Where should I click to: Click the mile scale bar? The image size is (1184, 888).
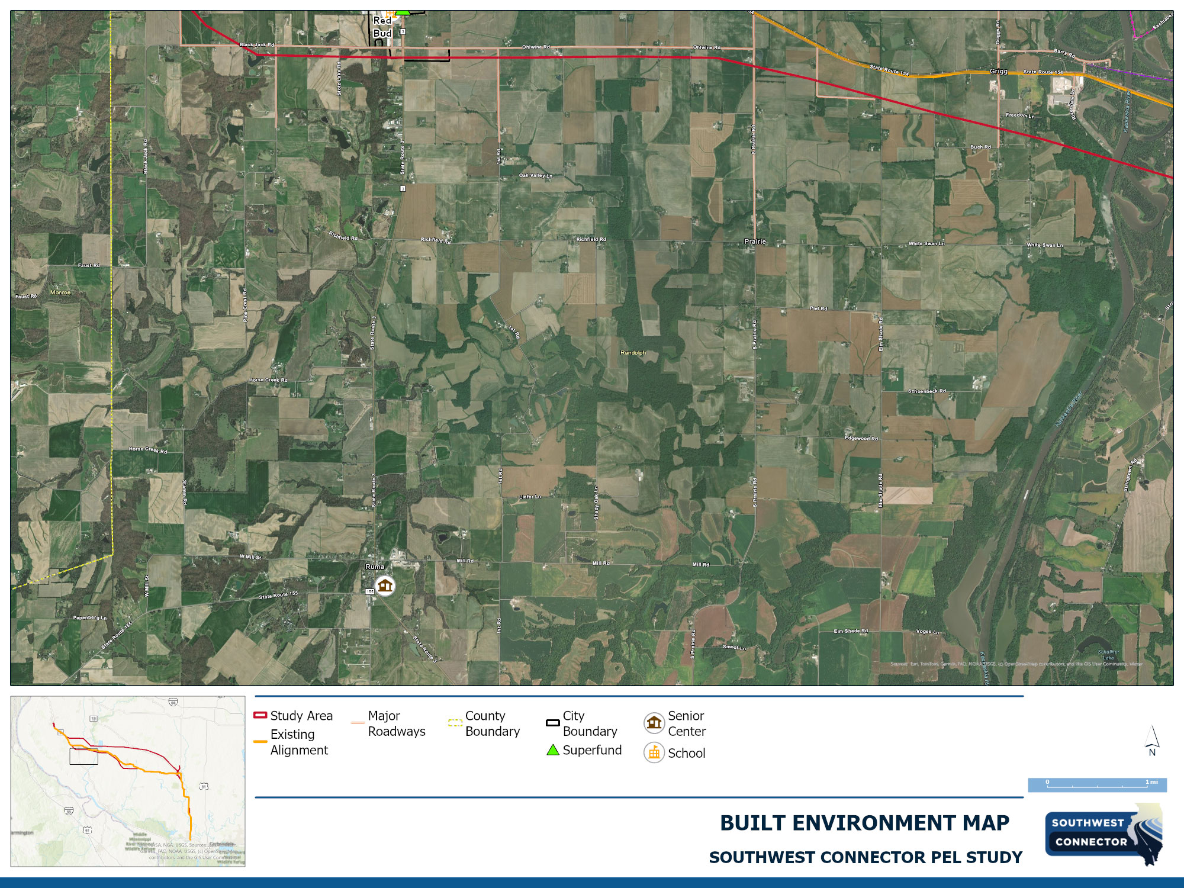pos(1097,785)
